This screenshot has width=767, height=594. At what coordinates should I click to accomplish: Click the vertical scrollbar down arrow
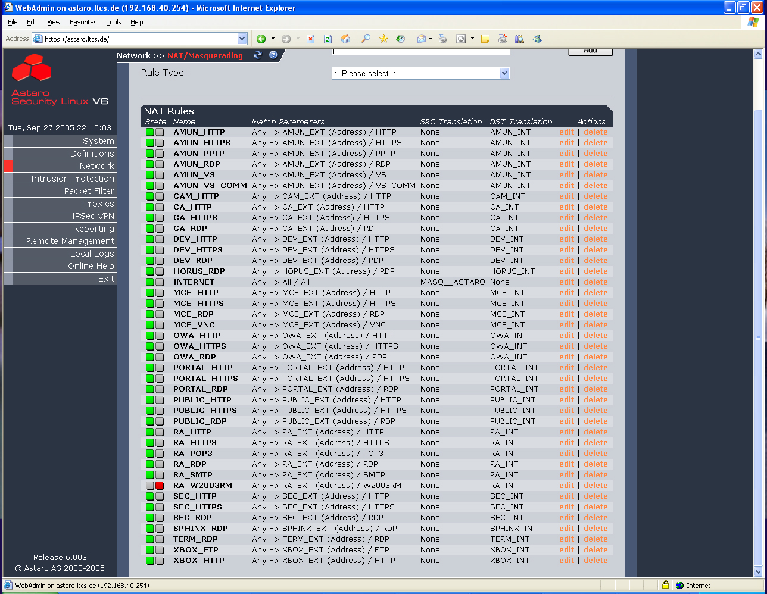point(758,572)
